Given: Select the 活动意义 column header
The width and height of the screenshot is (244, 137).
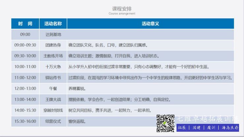Looking at the screenshot, I should (x=150, y=24).
